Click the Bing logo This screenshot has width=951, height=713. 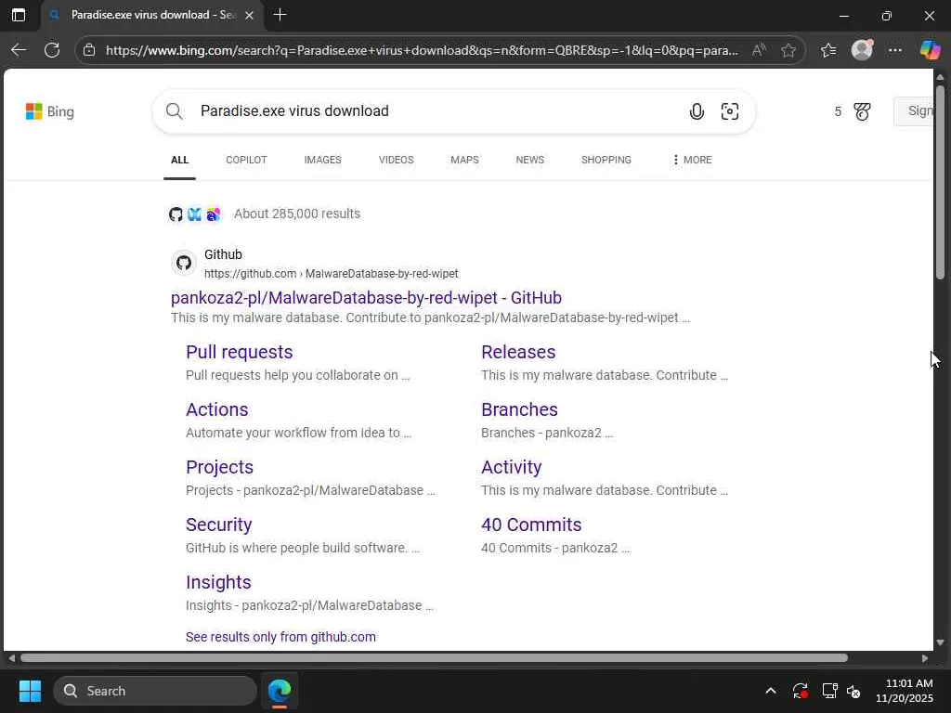click(50, 111)
